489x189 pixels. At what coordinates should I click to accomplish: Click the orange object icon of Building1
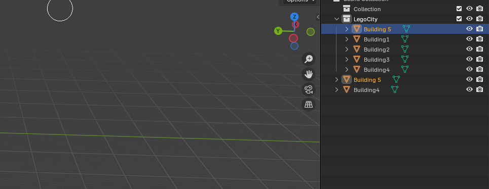click(357, 39)
